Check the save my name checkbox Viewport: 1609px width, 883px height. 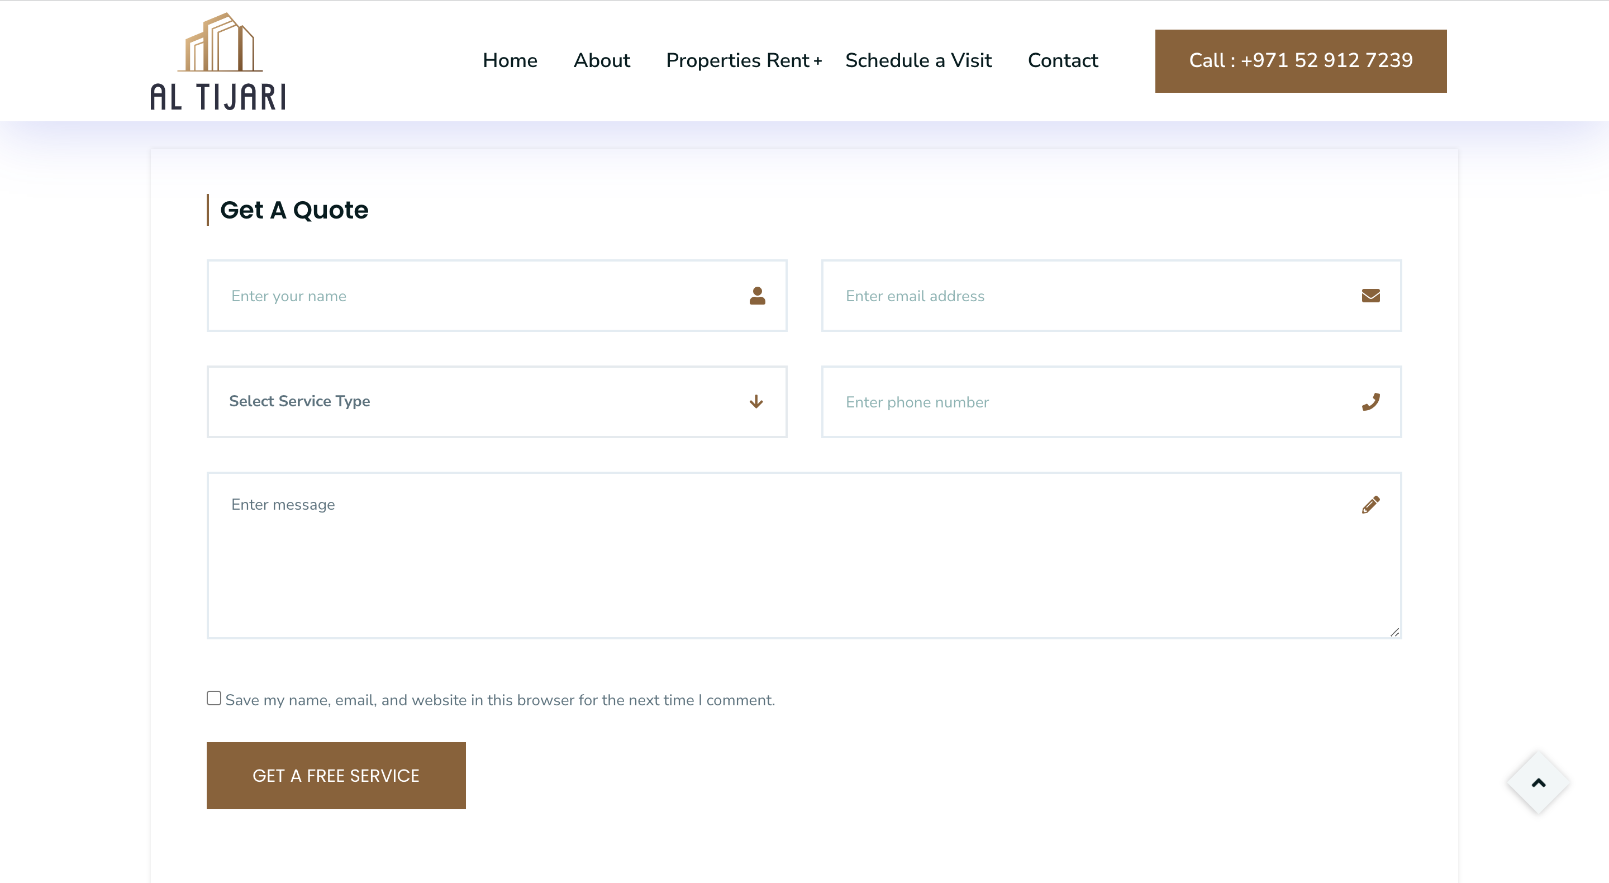pyautogui.click(x=213, y=698)
